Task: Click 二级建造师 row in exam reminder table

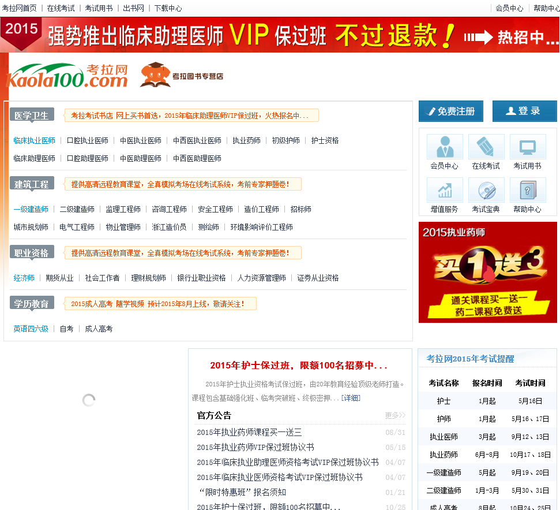Action: pyautogui.click(x=487, y=490)
